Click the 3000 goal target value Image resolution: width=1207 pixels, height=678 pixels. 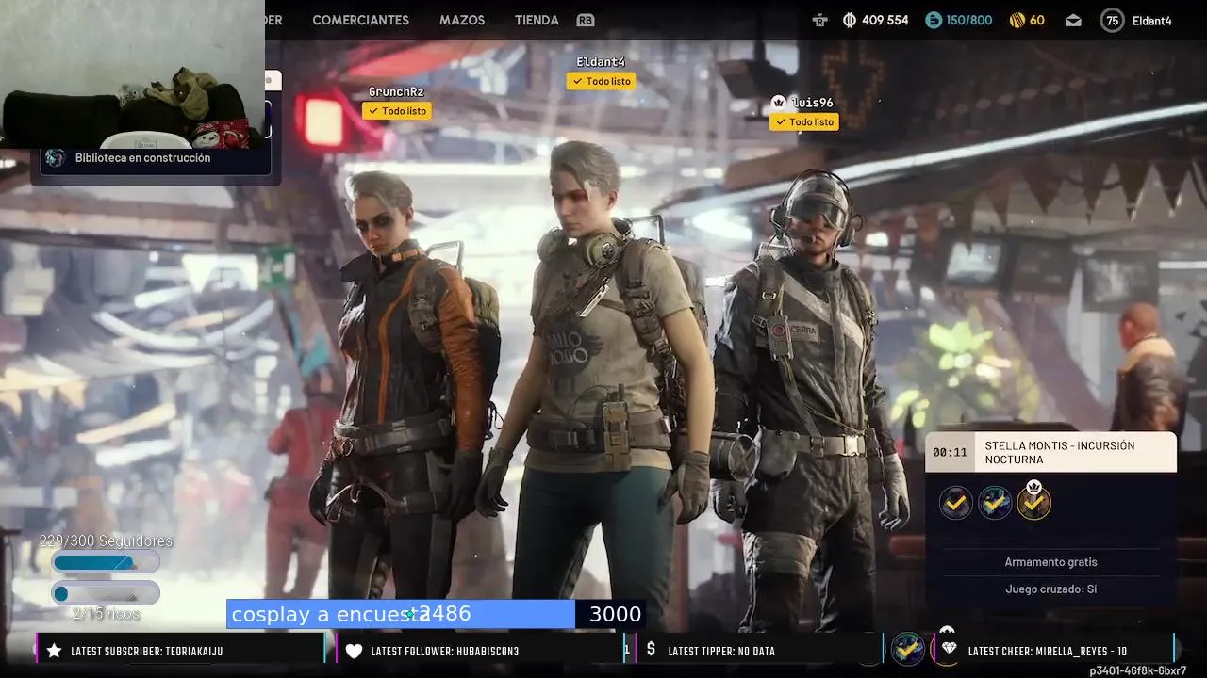615,614
